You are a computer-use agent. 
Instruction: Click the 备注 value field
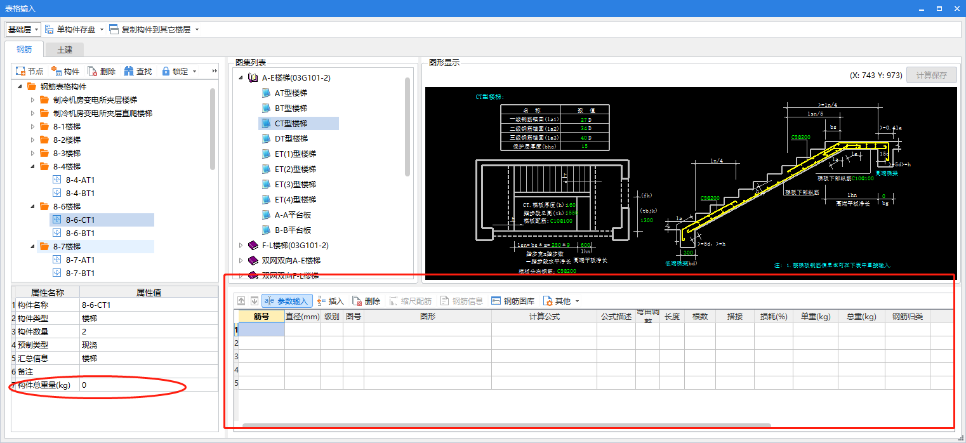[x=149, y=371]
